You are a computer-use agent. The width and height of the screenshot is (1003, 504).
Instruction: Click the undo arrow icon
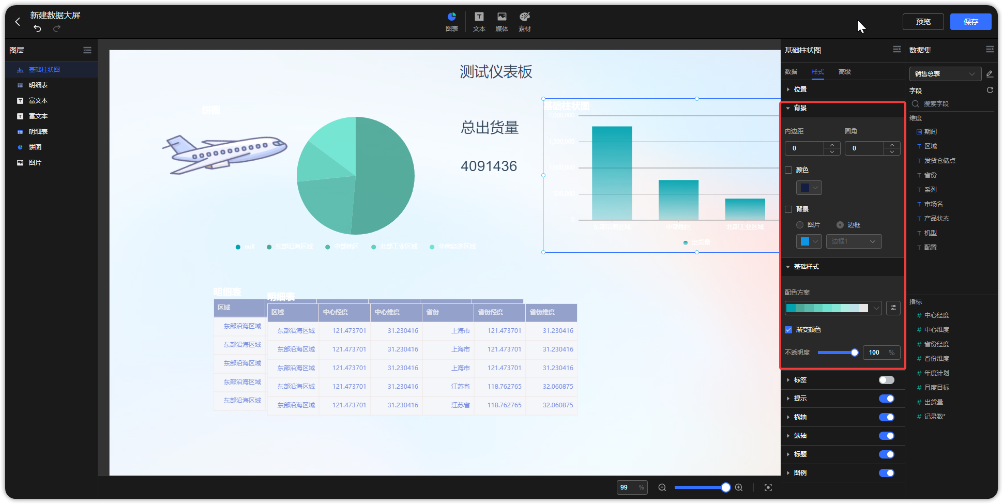point(36,29)
